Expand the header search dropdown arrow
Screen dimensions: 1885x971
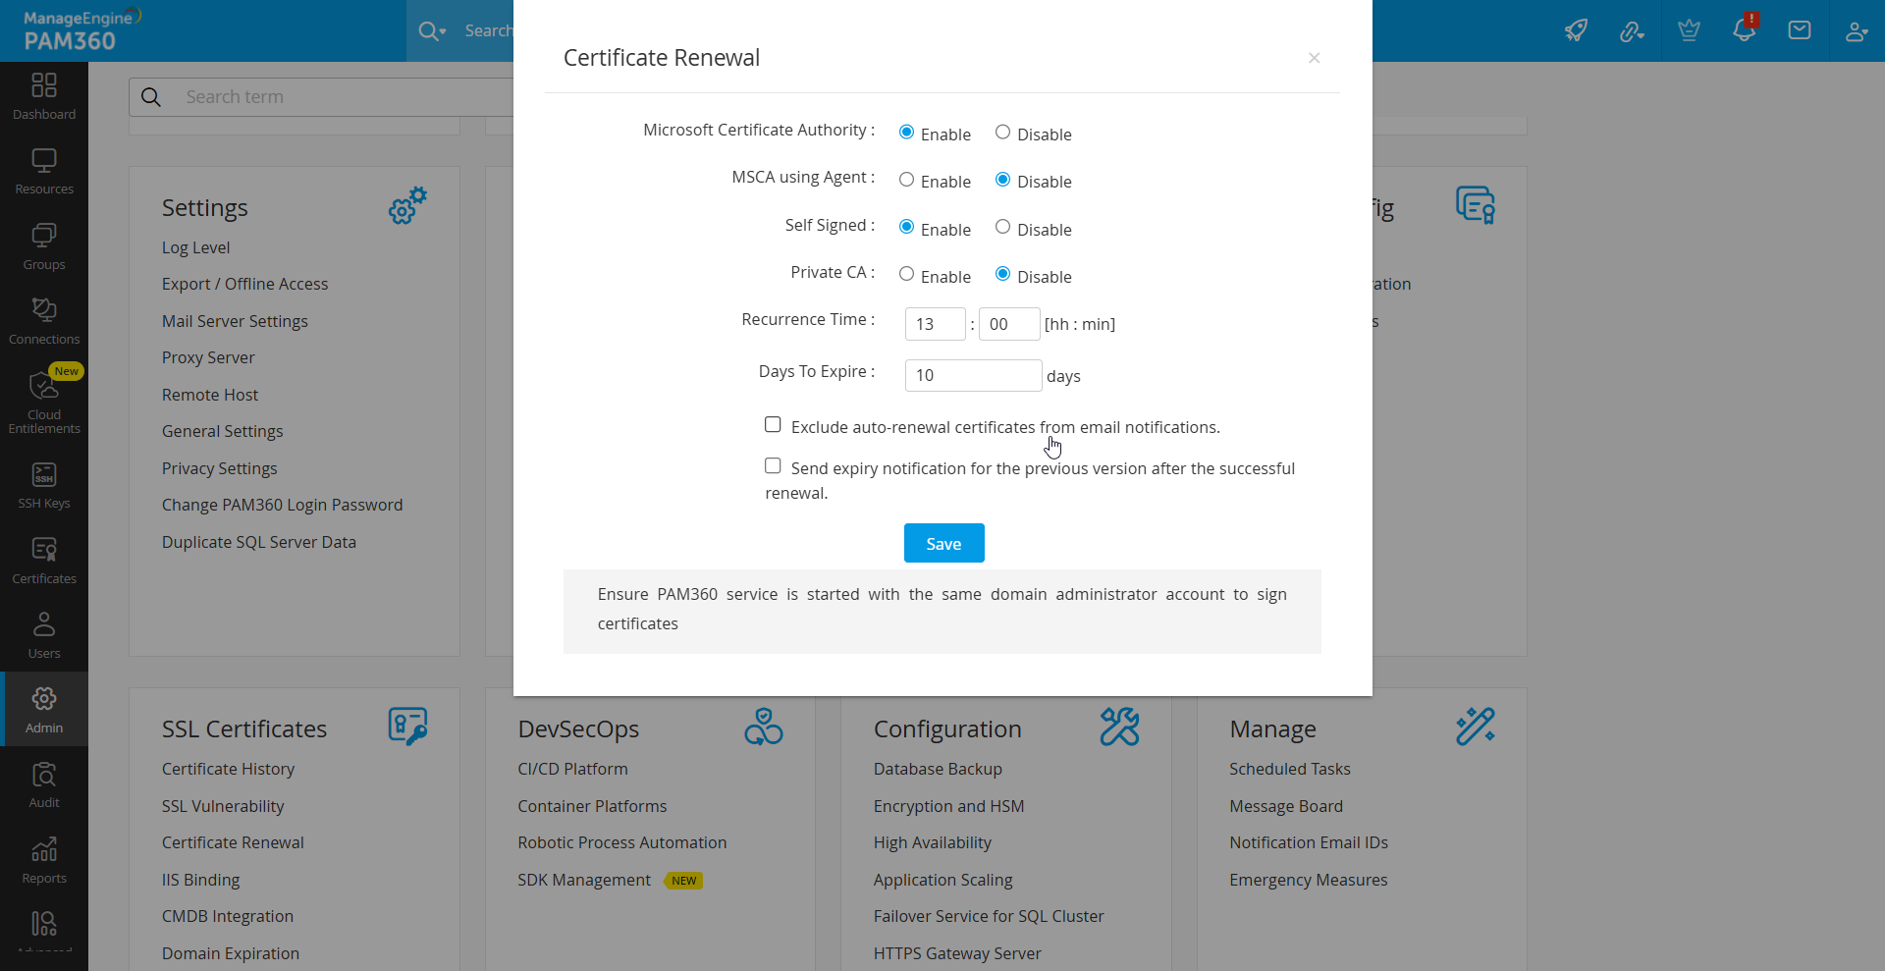click(443, 31)
